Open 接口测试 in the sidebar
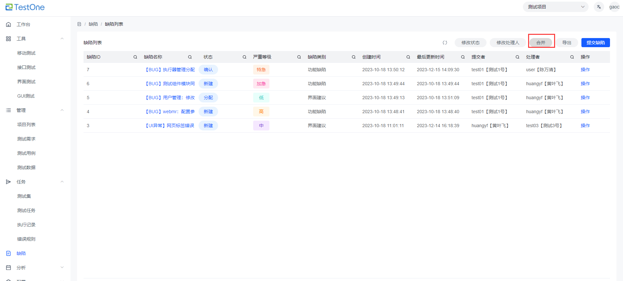 26,67
